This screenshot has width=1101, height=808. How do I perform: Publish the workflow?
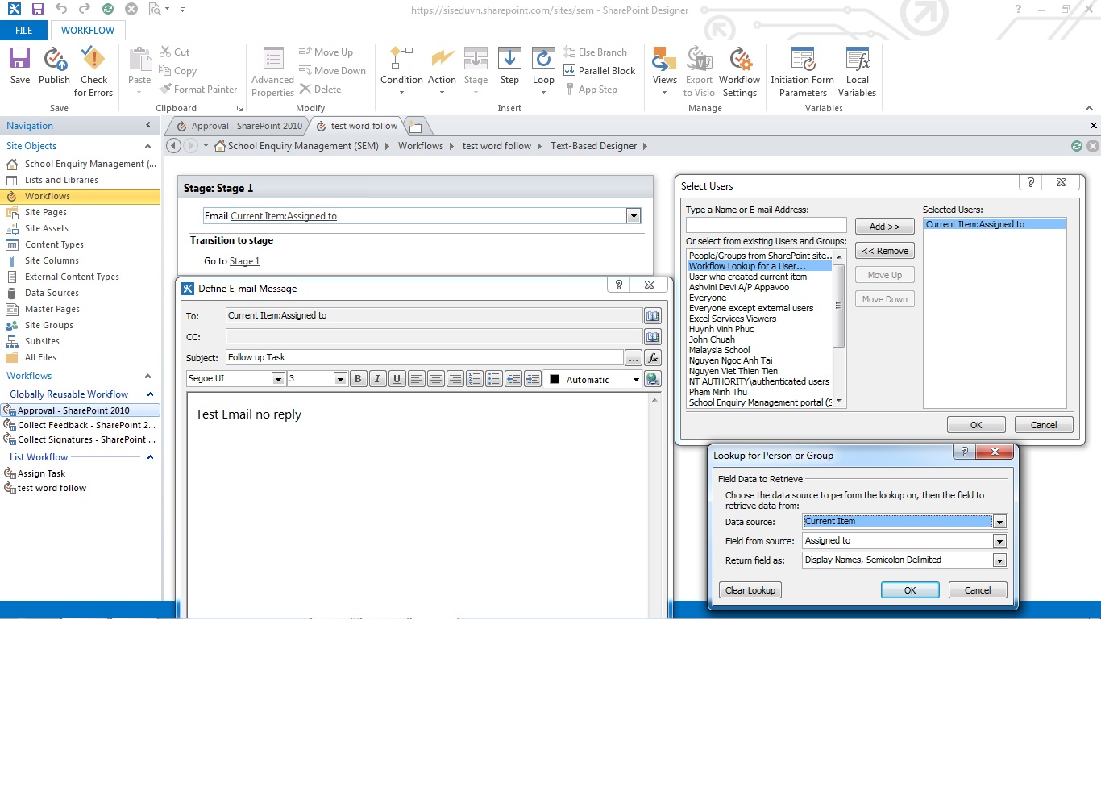pos(54,66)
